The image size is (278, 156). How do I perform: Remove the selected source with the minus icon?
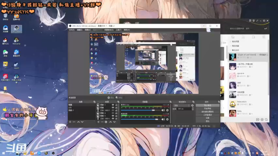point(102,122)
